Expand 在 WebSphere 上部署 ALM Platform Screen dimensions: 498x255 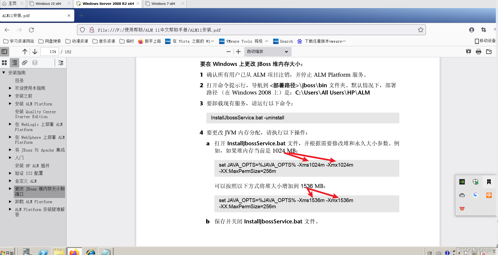[x=10, y=137]
